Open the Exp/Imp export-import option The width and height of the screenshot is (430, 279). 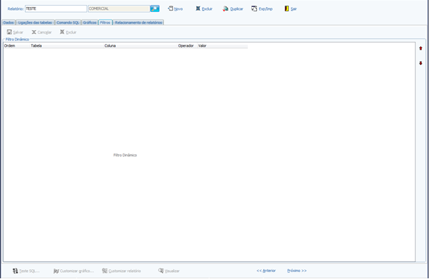262,9
